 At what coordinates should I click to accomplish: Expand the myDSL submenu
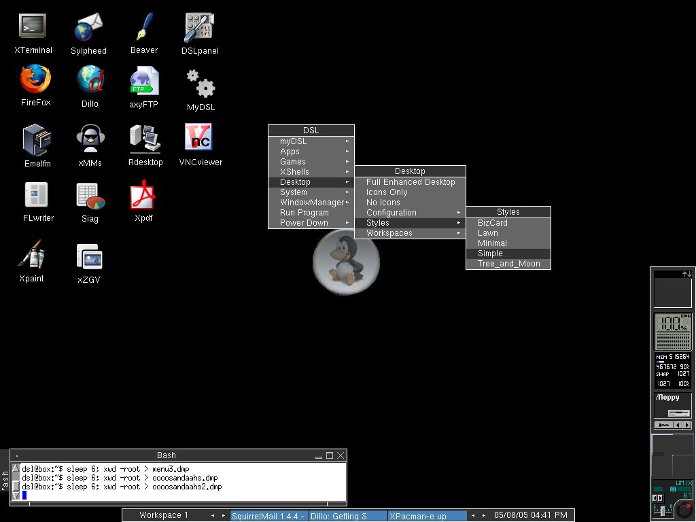click(x=311, y=141)
